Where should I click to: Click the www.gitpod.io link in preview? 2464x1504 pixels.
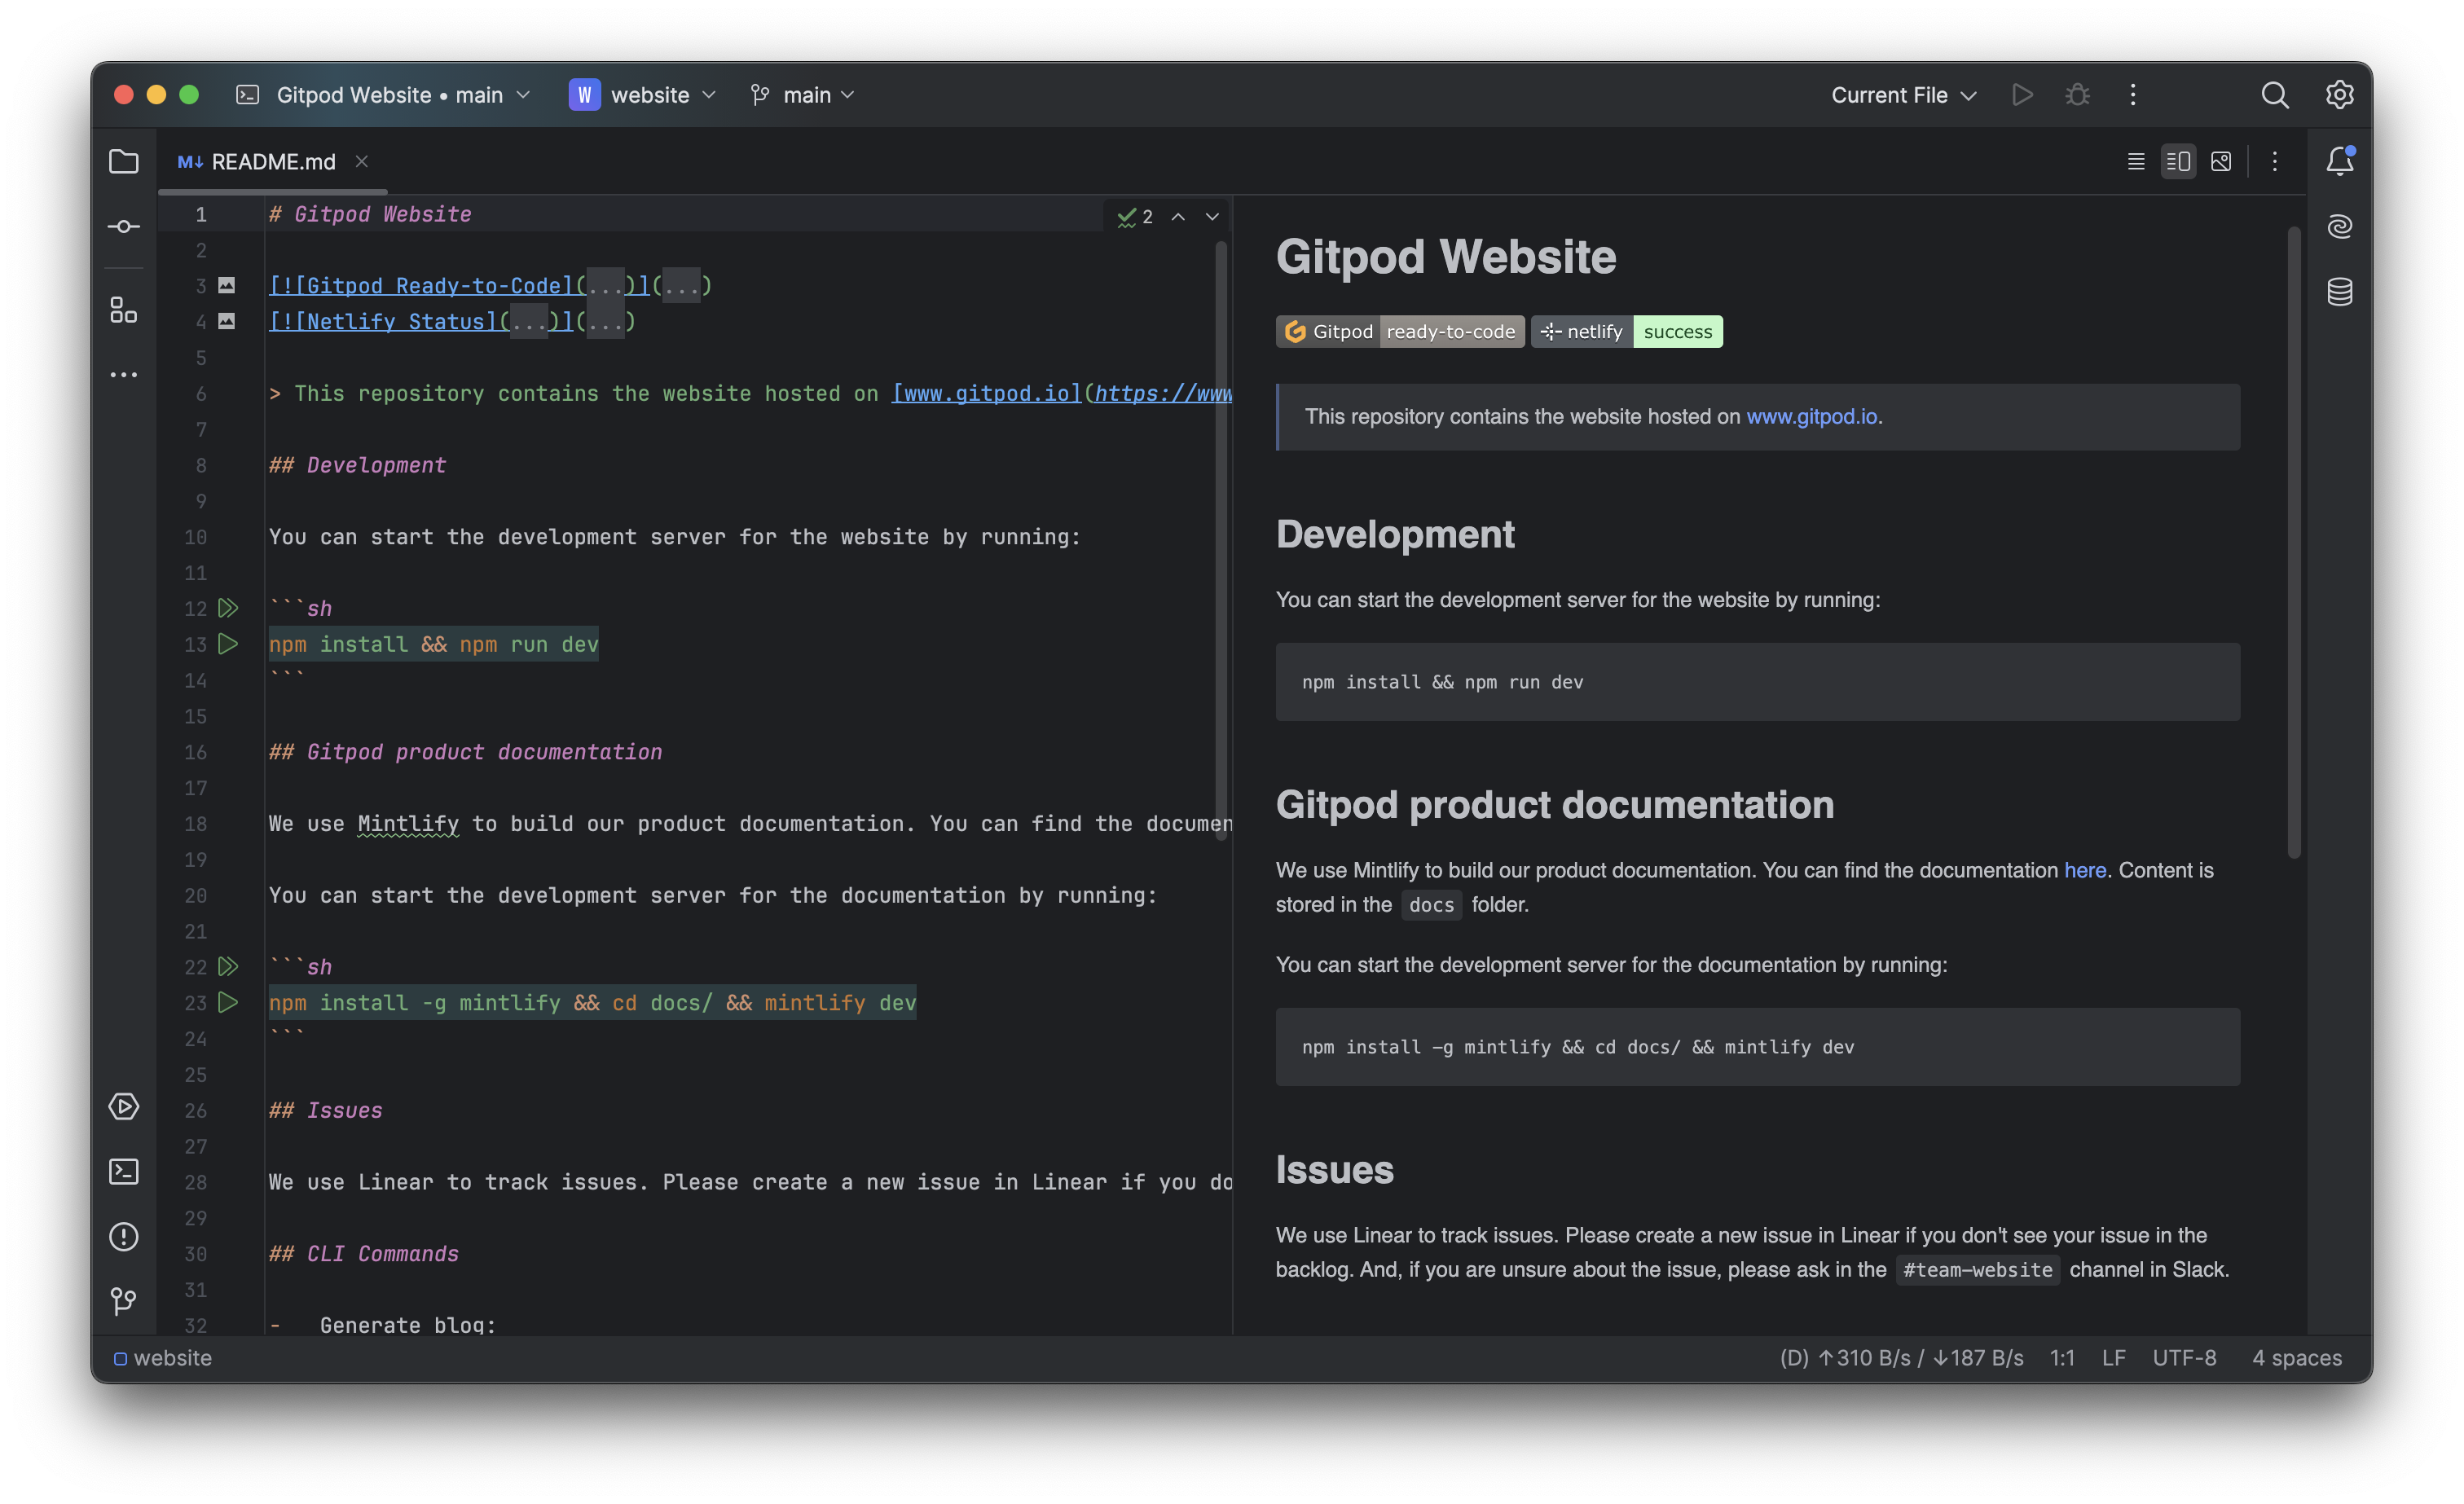point(1811,417)
